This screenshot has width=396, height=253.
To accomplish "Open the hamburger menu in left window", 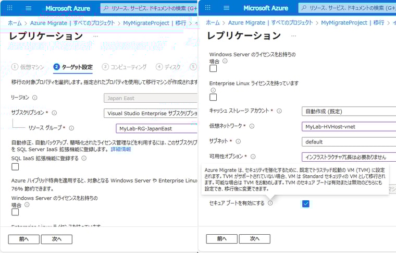I will pyautogui.click(x=29, y=8).
